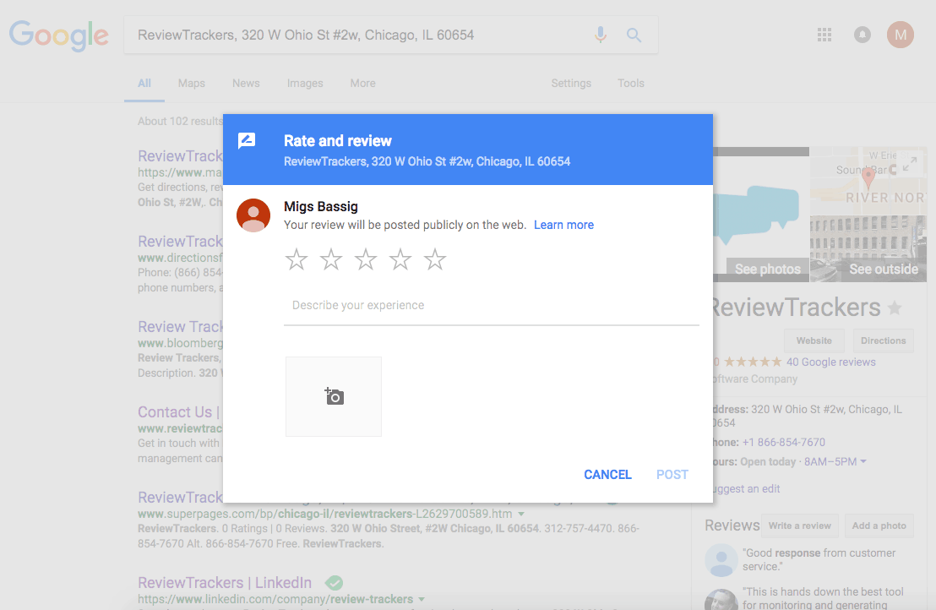This screenshot has width=936, height=610.
Task: Open the LinkedIn result URL dropdown arrow
Action: tap(422, 599)
